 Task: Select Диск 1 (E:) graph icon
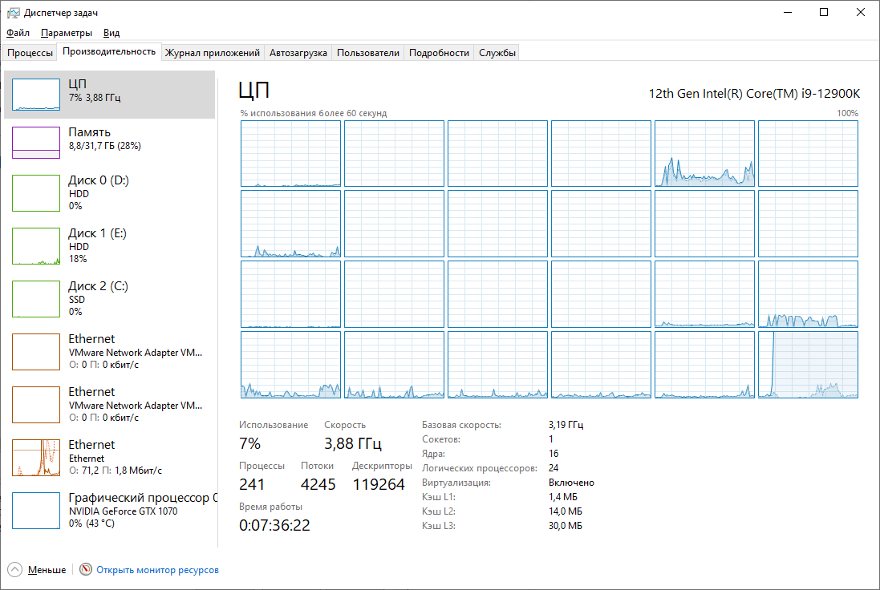(36, 245)
